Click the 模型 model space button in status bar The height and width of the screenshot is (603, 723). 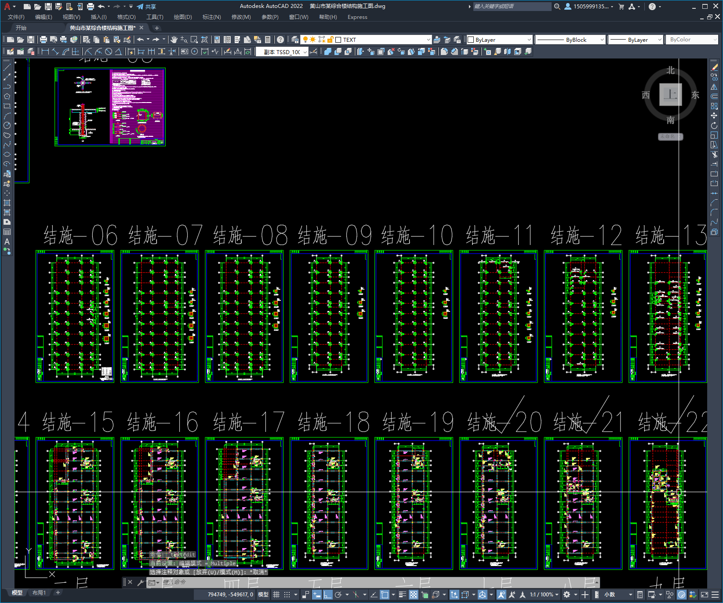pyautogui.click(x=263, y=595)
